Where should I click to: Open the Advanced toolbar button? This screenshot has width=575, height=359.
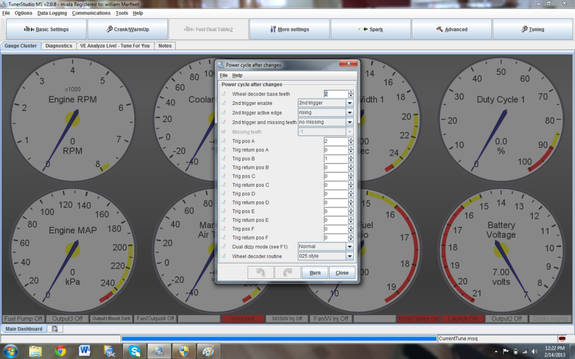452,29
